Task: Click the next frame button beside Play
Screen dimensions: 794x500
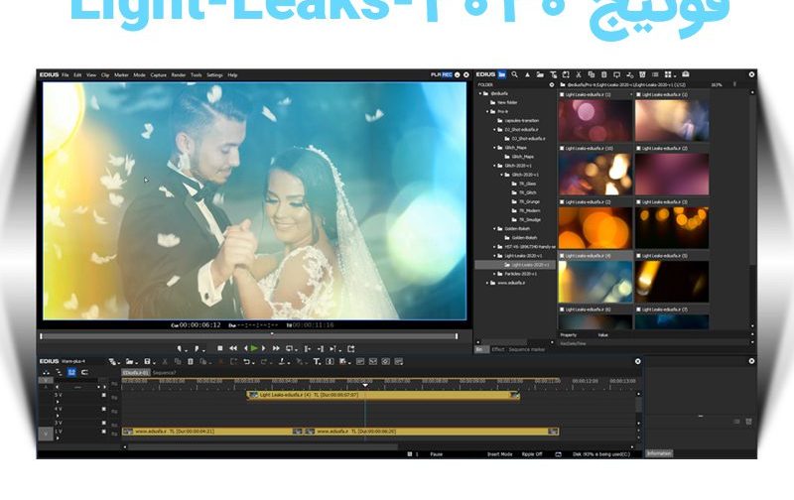Action: click(263, 348)
